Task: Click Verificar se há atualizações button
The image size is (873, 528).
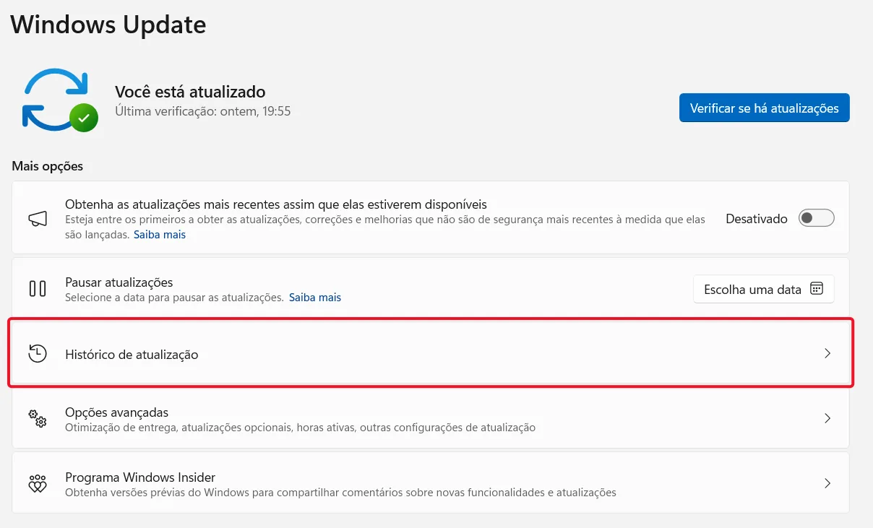Action: pos(765,108)
